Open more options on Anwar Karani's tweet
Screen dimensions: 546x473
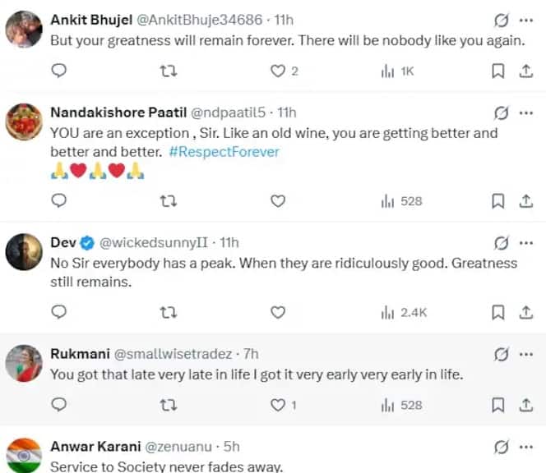[526, 447]
